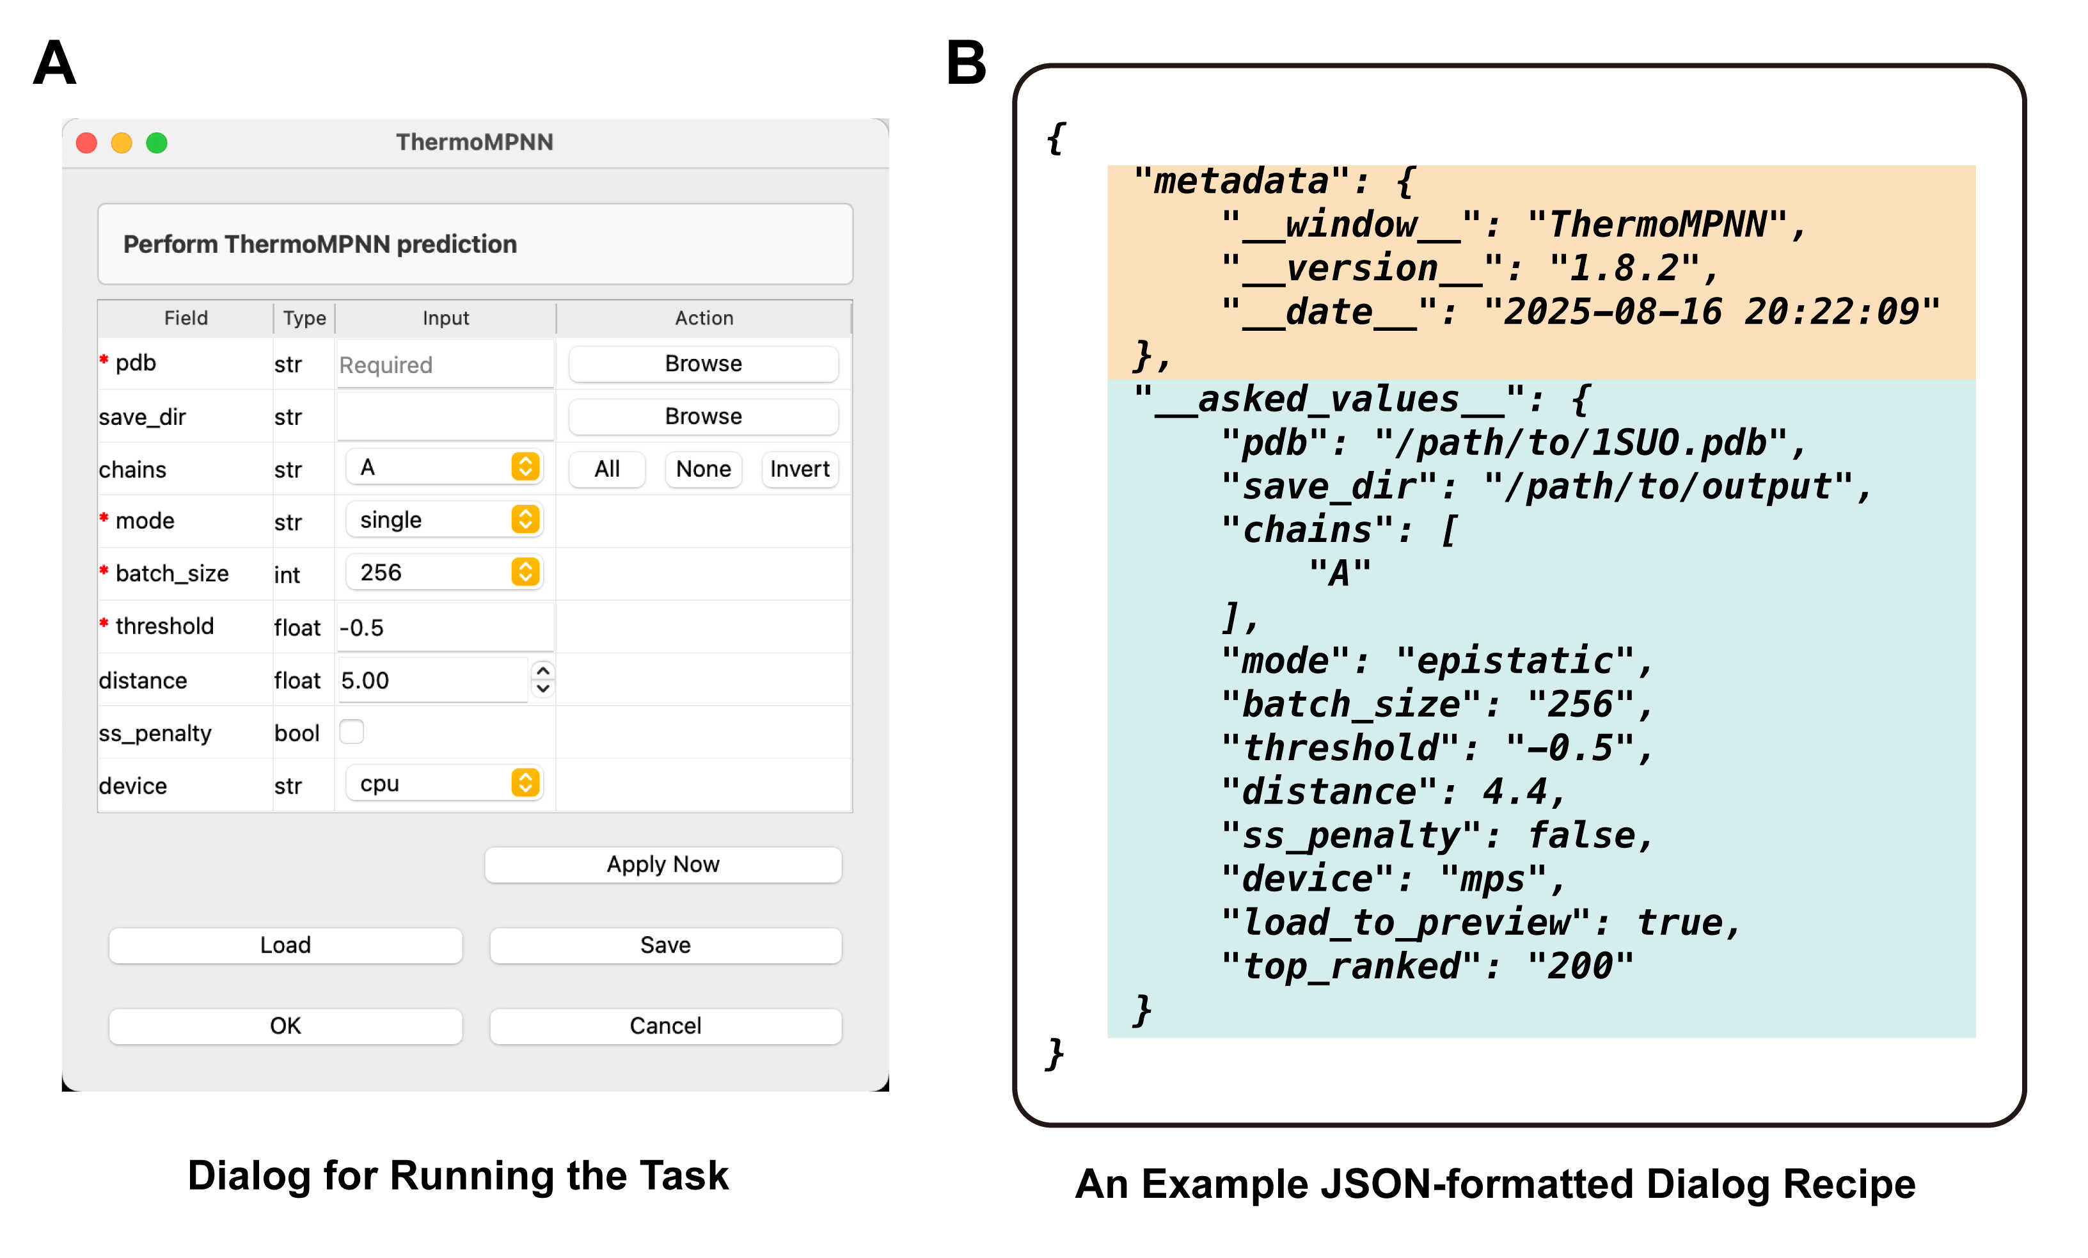This screenshot has width=2088, height=1258.
Task: Click the "pdb": "/path/to/1SUO.pdb" JSON line
Action: click(1514, 443)
